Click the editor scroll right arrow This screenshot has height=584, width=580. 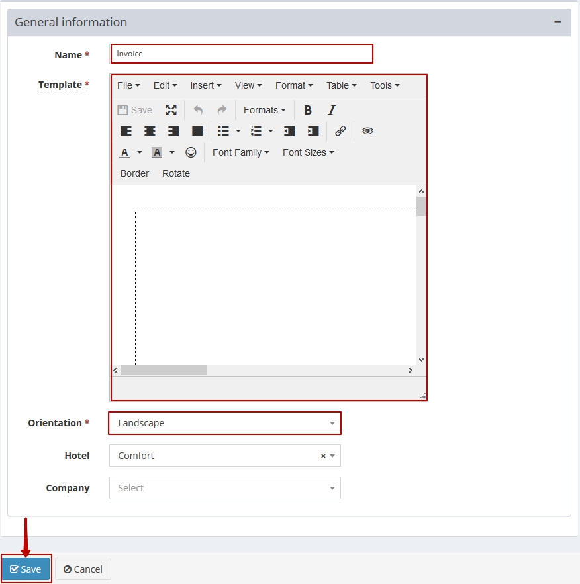click(410, 371)
